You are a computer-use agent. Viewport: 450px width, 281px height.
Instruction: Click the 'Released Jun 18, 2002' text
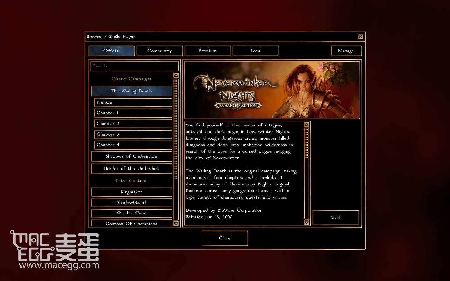pos(209,217)
